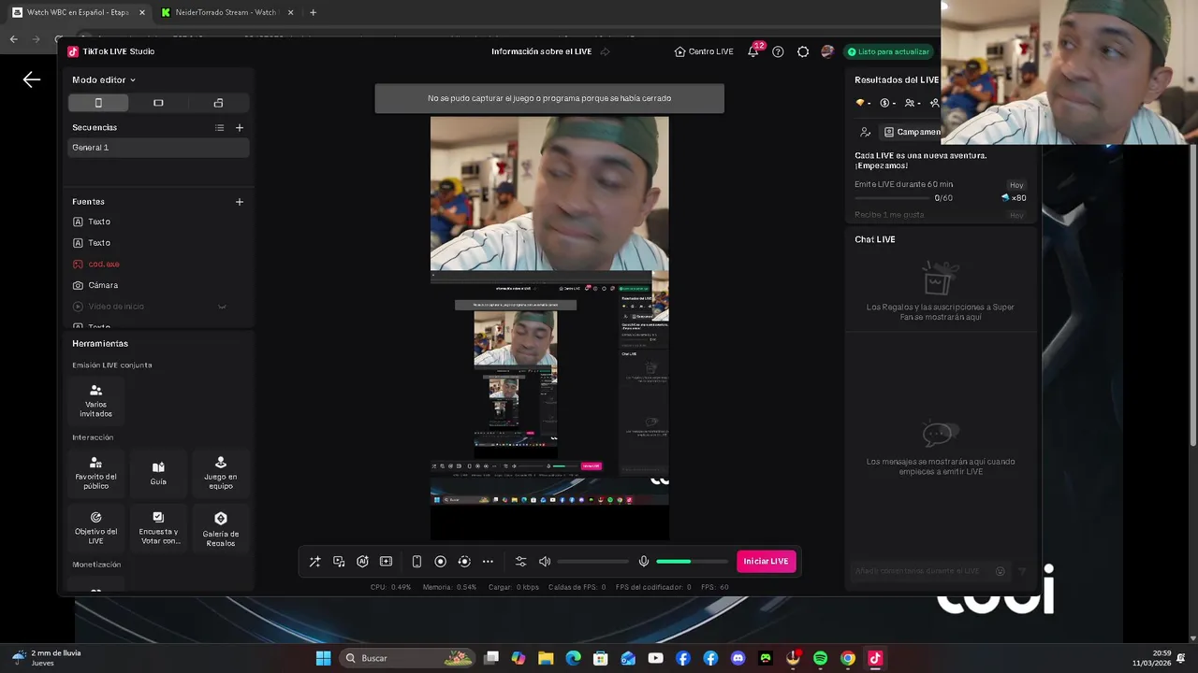This screenshot has height=673, width=1198.
Task: Adjust the microphone volume slider
Action: 692,562
